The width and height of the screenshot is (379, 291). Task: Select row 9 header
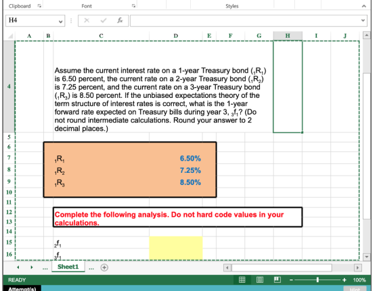(x=9, y=182)
